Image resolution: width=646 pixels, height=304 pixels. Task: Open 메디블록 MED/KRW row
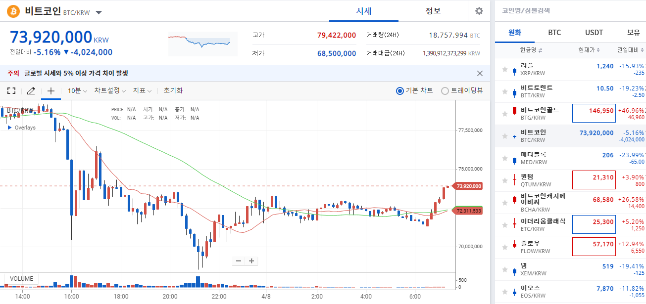click(x=570, y=158)
